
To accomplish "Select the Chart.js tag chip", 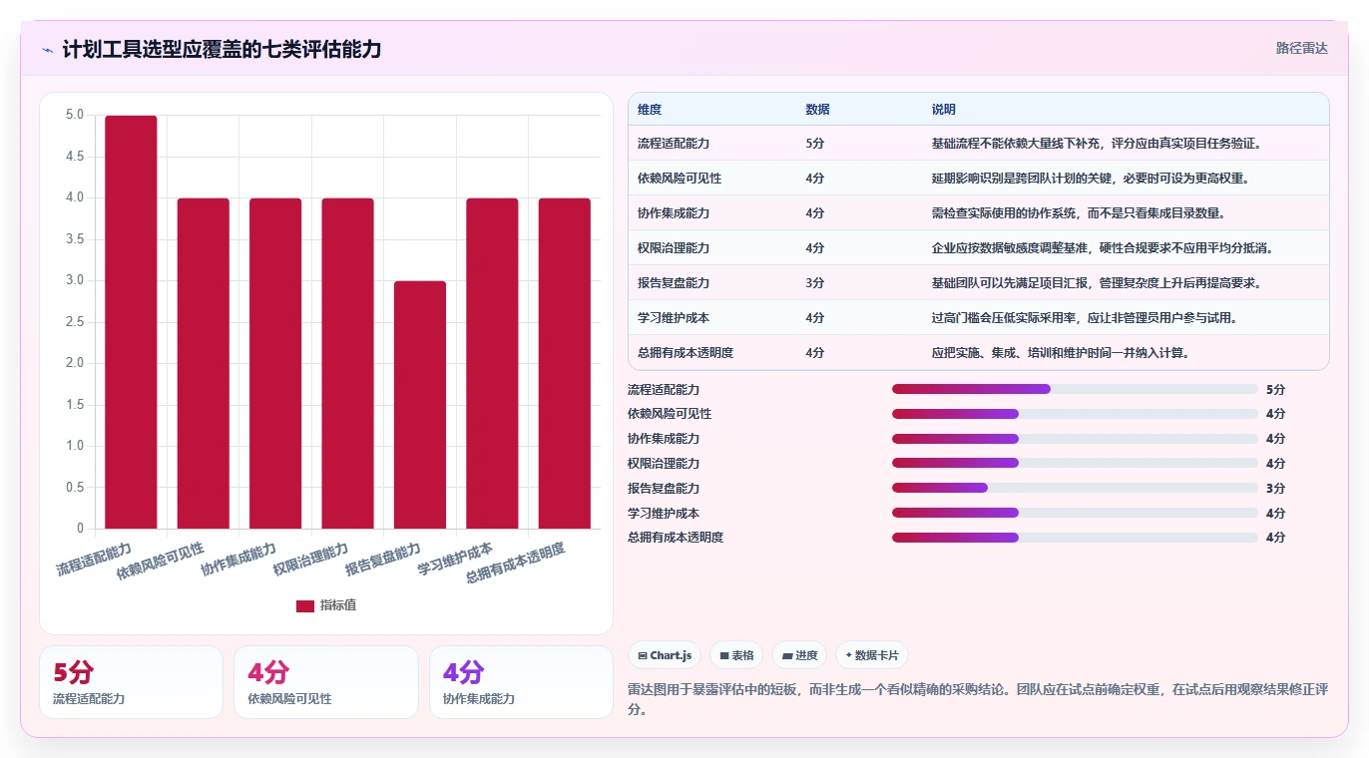I will (665, 655).
